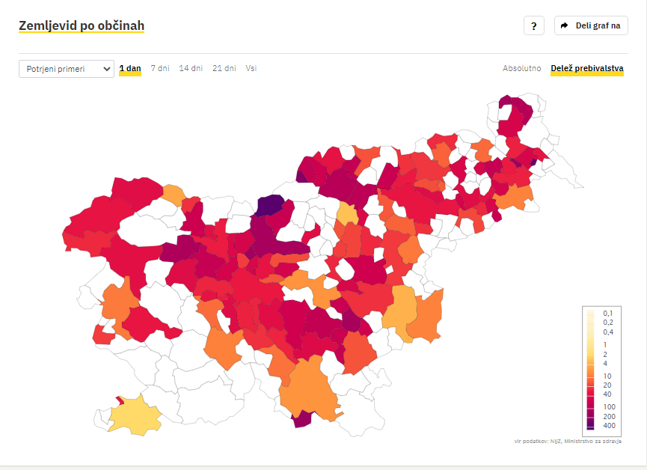Choose the 21 dni range
The width and height of the screenshot is (647, 470).
(x=224, y=68)
